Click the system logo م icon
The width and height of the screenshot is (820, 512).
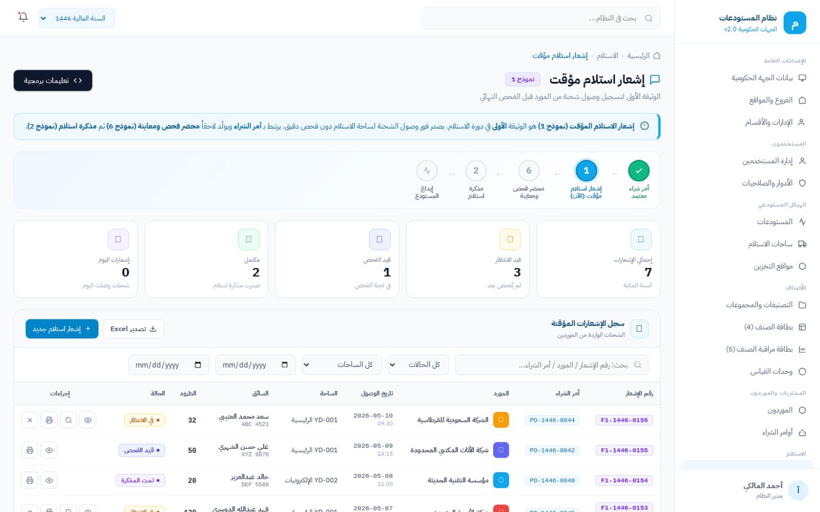[x=795, y=23]
